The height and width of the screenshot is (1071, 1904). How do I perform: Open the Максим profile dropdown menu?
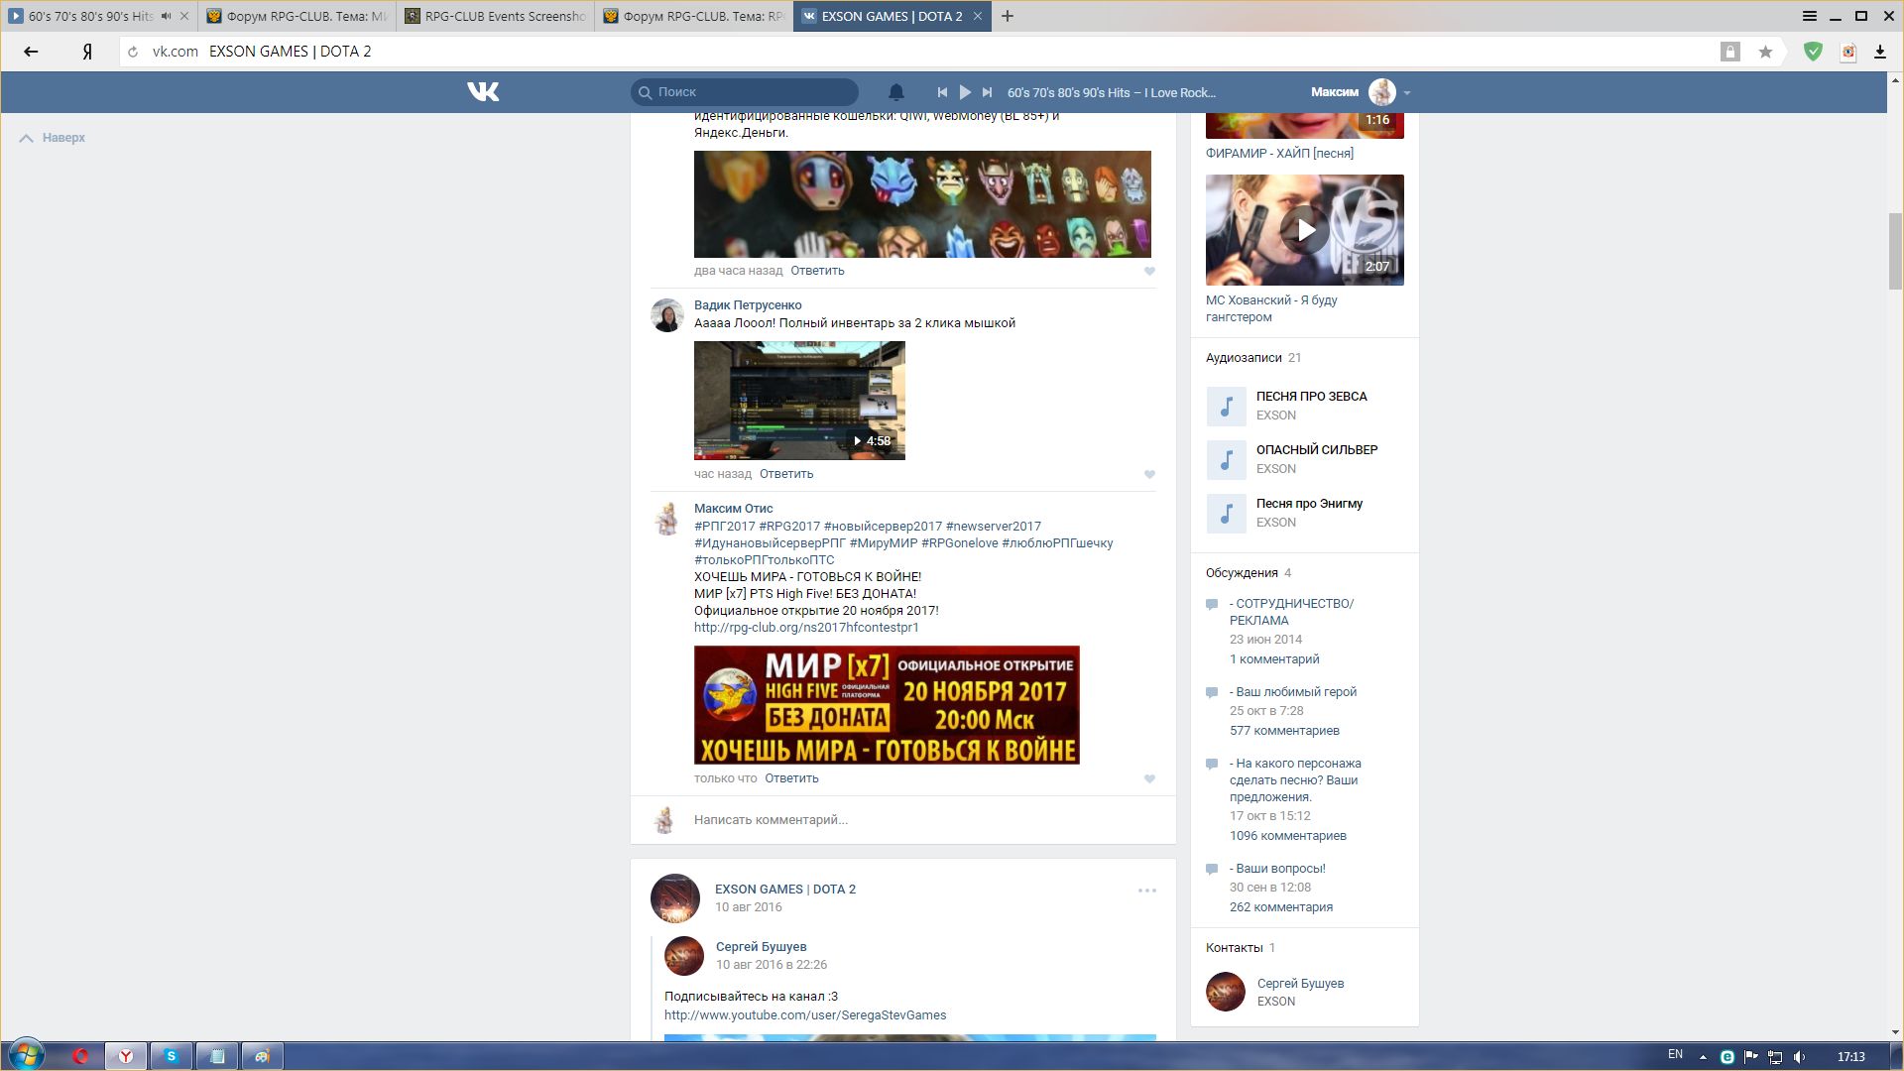click(1361, 92)
